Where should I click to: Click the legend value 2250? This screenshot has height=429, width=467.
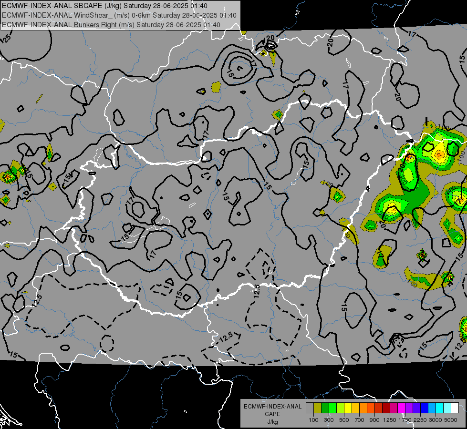(420, 420)
